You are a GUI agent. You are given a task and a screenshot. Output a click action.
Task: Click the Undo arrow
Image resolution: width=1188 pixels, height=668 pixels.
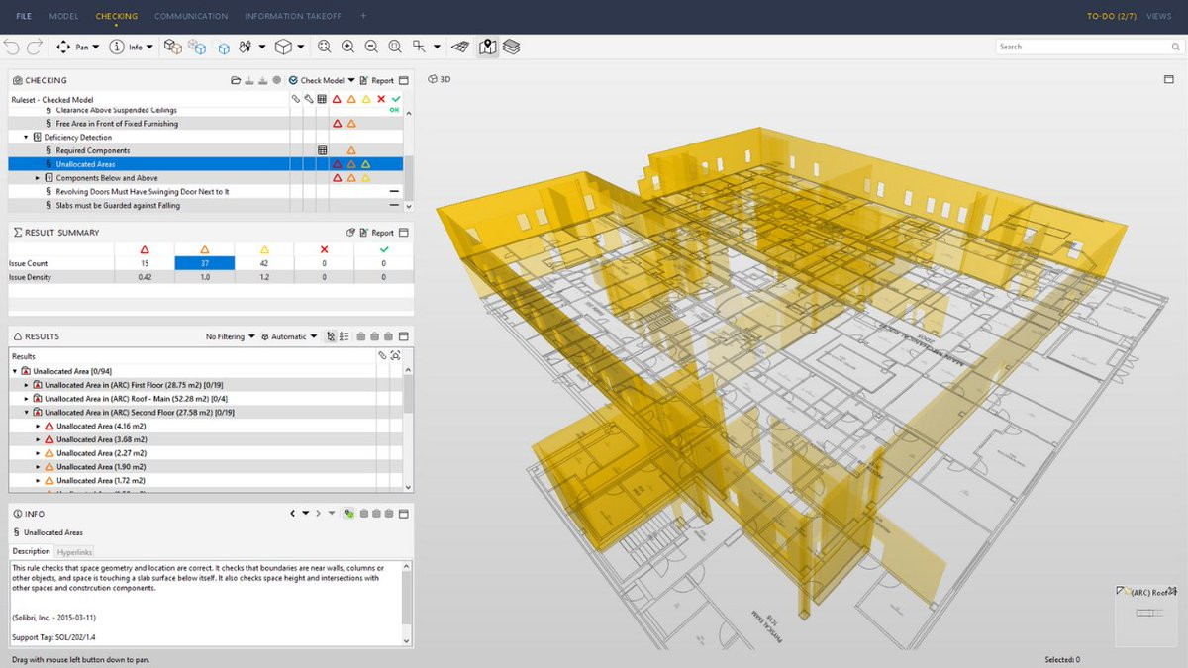point(12,47)
